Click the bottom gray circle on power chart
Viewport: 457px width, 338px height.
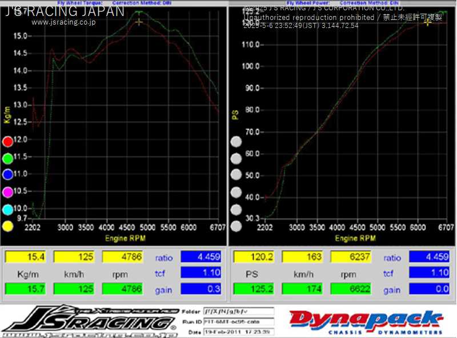pos(236,226)
